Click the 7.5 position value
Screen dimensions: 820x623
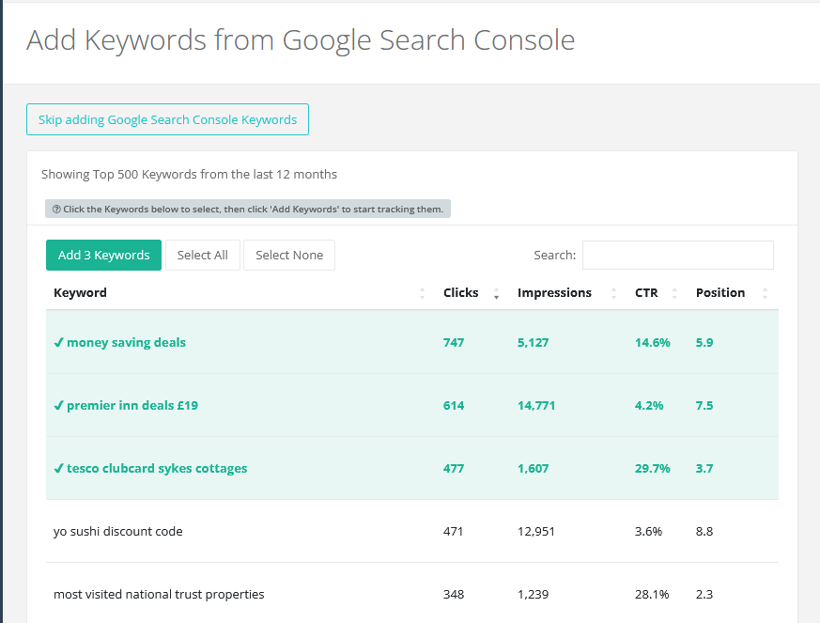[704, 405]
